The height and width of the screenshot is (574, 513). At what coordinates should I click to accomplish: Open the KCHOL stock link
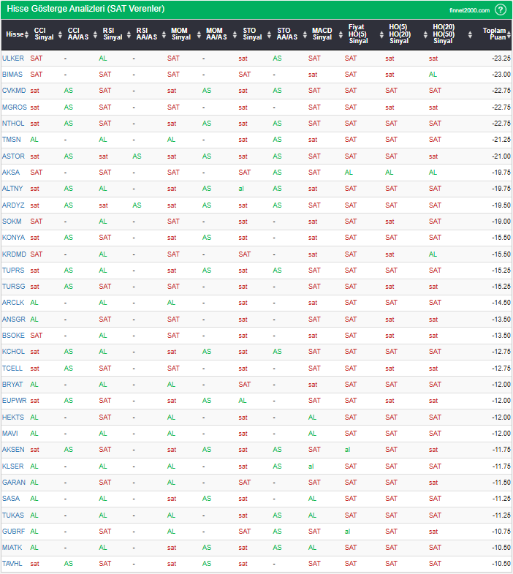(13, 352)
